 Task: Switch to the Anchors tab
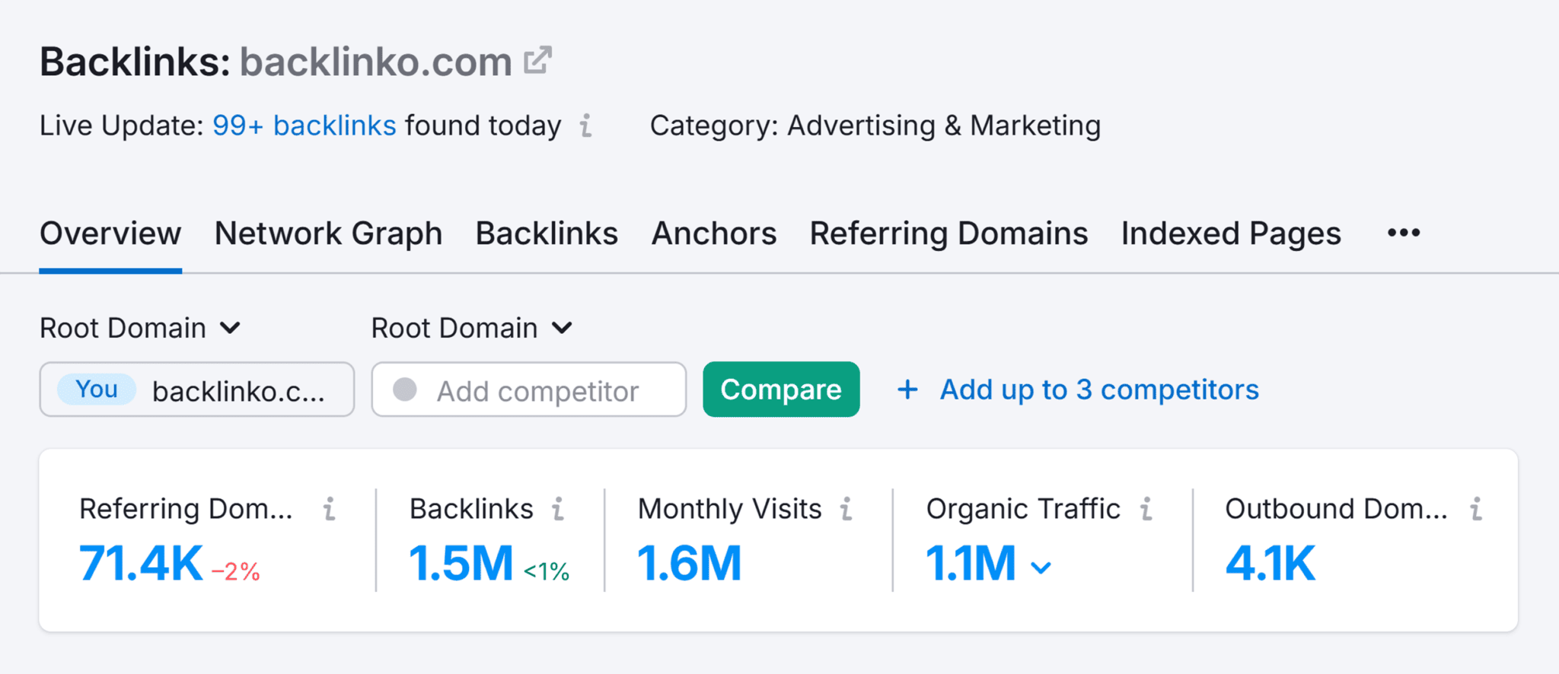[713, 234]
